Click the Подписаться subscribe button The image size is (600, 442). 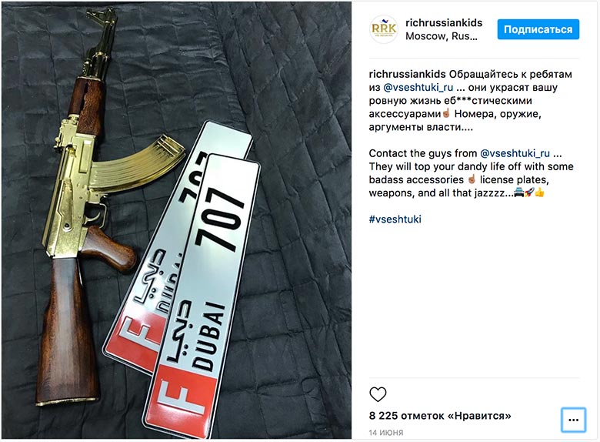538,29
